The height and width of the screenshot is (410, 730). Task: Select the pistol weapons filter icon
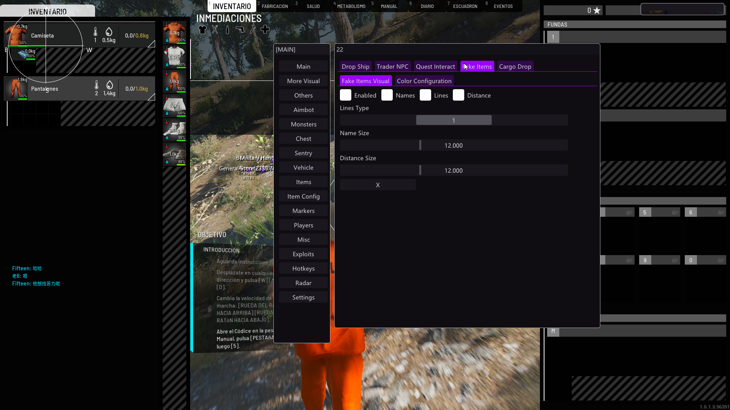[x=240, y=30]
